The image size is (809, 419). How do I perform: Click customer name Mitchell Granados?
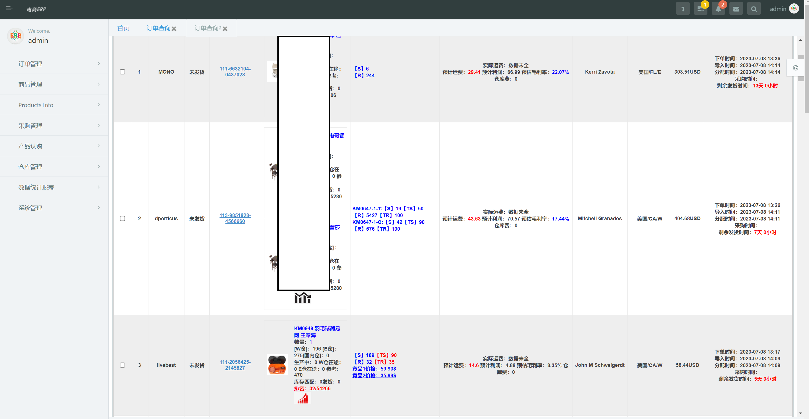(600, 218)
